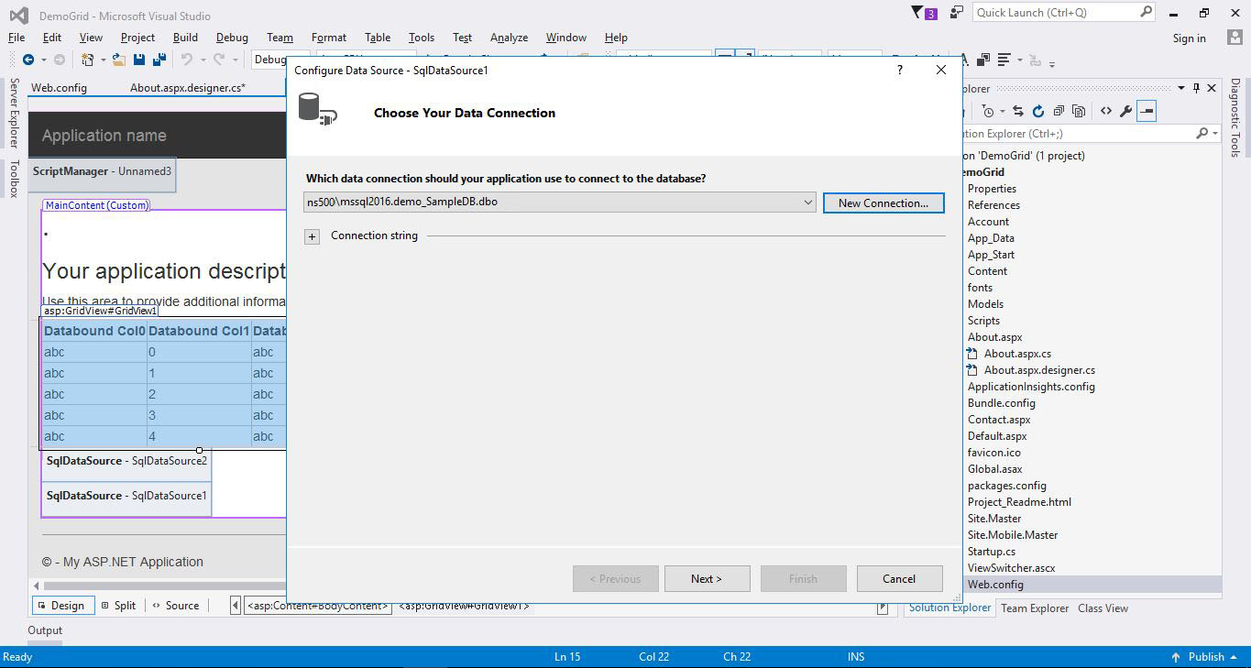Screen dimensions: 1251x668
Task: Open the Toolbox side tab
Action: [x=14, y=179]
